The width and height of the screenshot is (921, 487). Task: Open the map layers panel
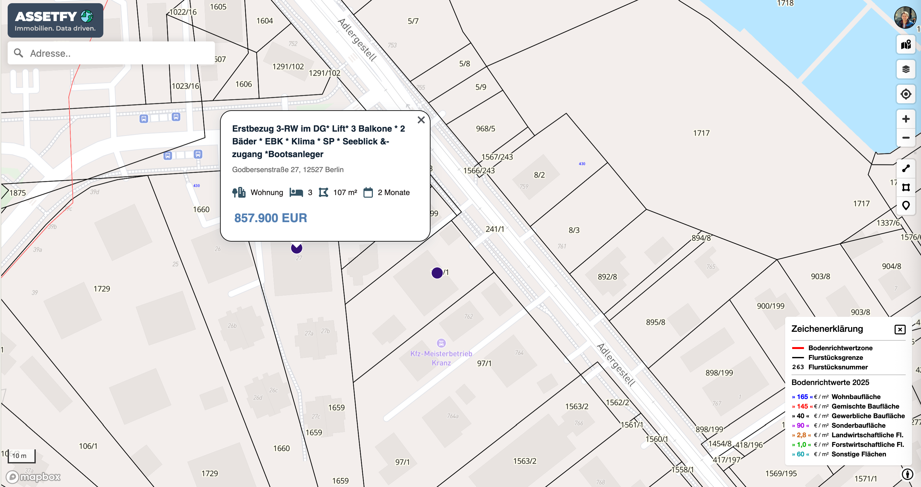(905, 69)
